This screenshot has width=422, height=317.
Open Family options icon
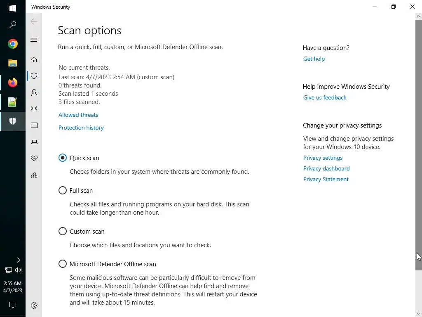click(34, 175)
